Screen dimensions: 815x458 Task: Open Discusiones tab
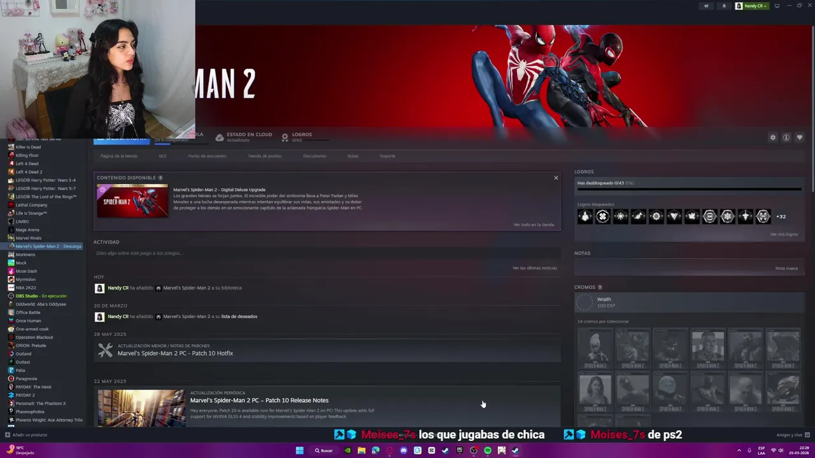pos(315,156)
